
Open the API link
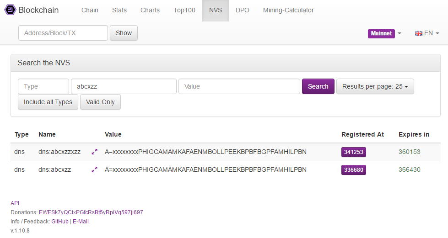[x=15, y=203]
